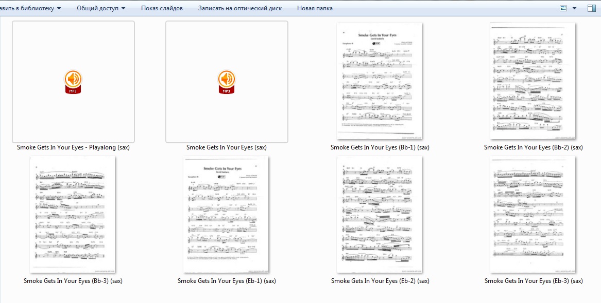The width and height of the screenshot is (601, 303).
Task: Click file name 'Smoke Gets In Your Eyes (Eb-3) (sax)'
Action: tap(533, 281)
